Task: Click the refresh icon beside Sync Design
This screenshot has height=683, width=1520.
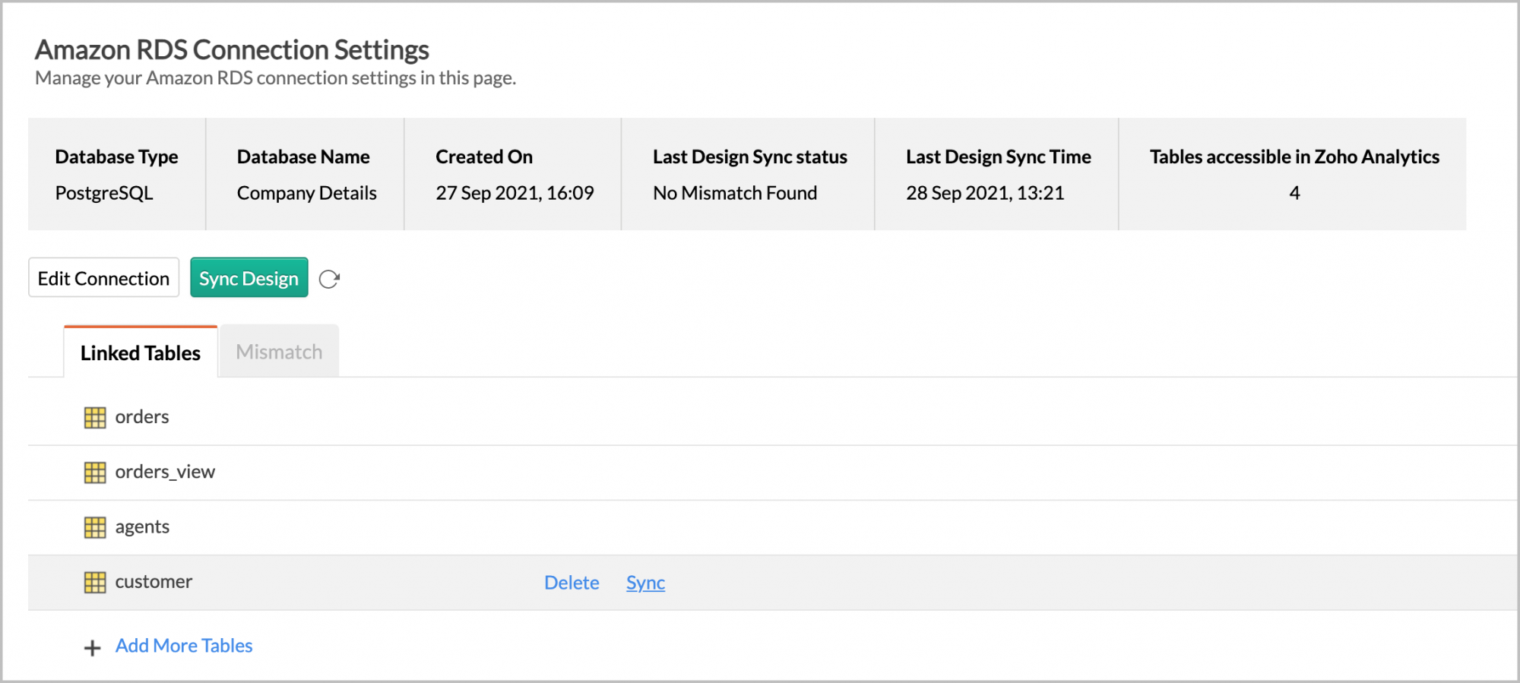Action: (329, 279)
